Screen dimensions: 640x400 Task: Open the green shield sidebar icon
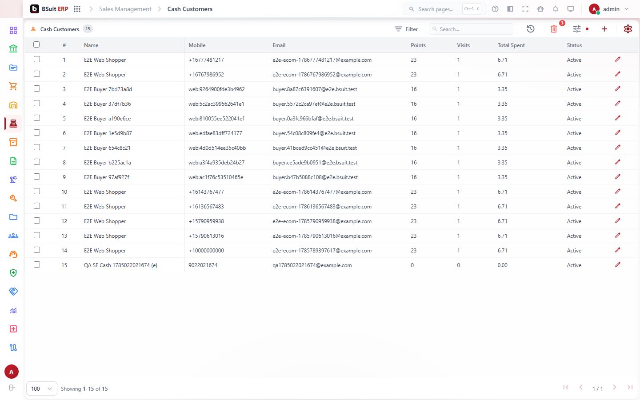click(x=13, y=273)
